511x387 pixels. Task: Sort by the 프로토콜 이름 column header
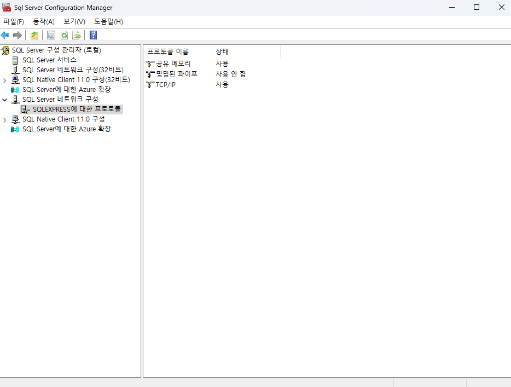tap(178, 51)
